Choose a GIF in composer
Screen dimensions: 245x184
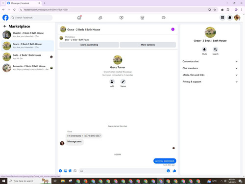tap(75, 171)
